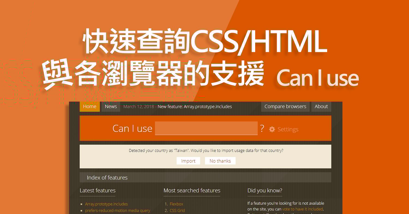Click the March 12, 2018 date text

(x=139, y=107)
